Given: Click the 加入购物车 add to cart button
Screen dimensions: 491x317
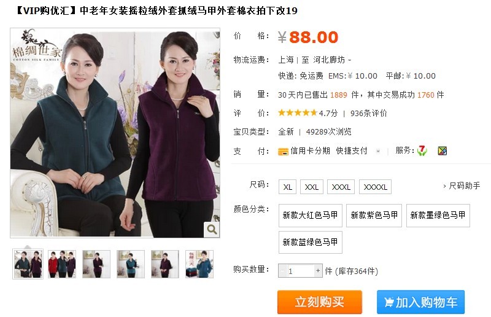Looking at the screenshot, I should [x=420, y=302].
